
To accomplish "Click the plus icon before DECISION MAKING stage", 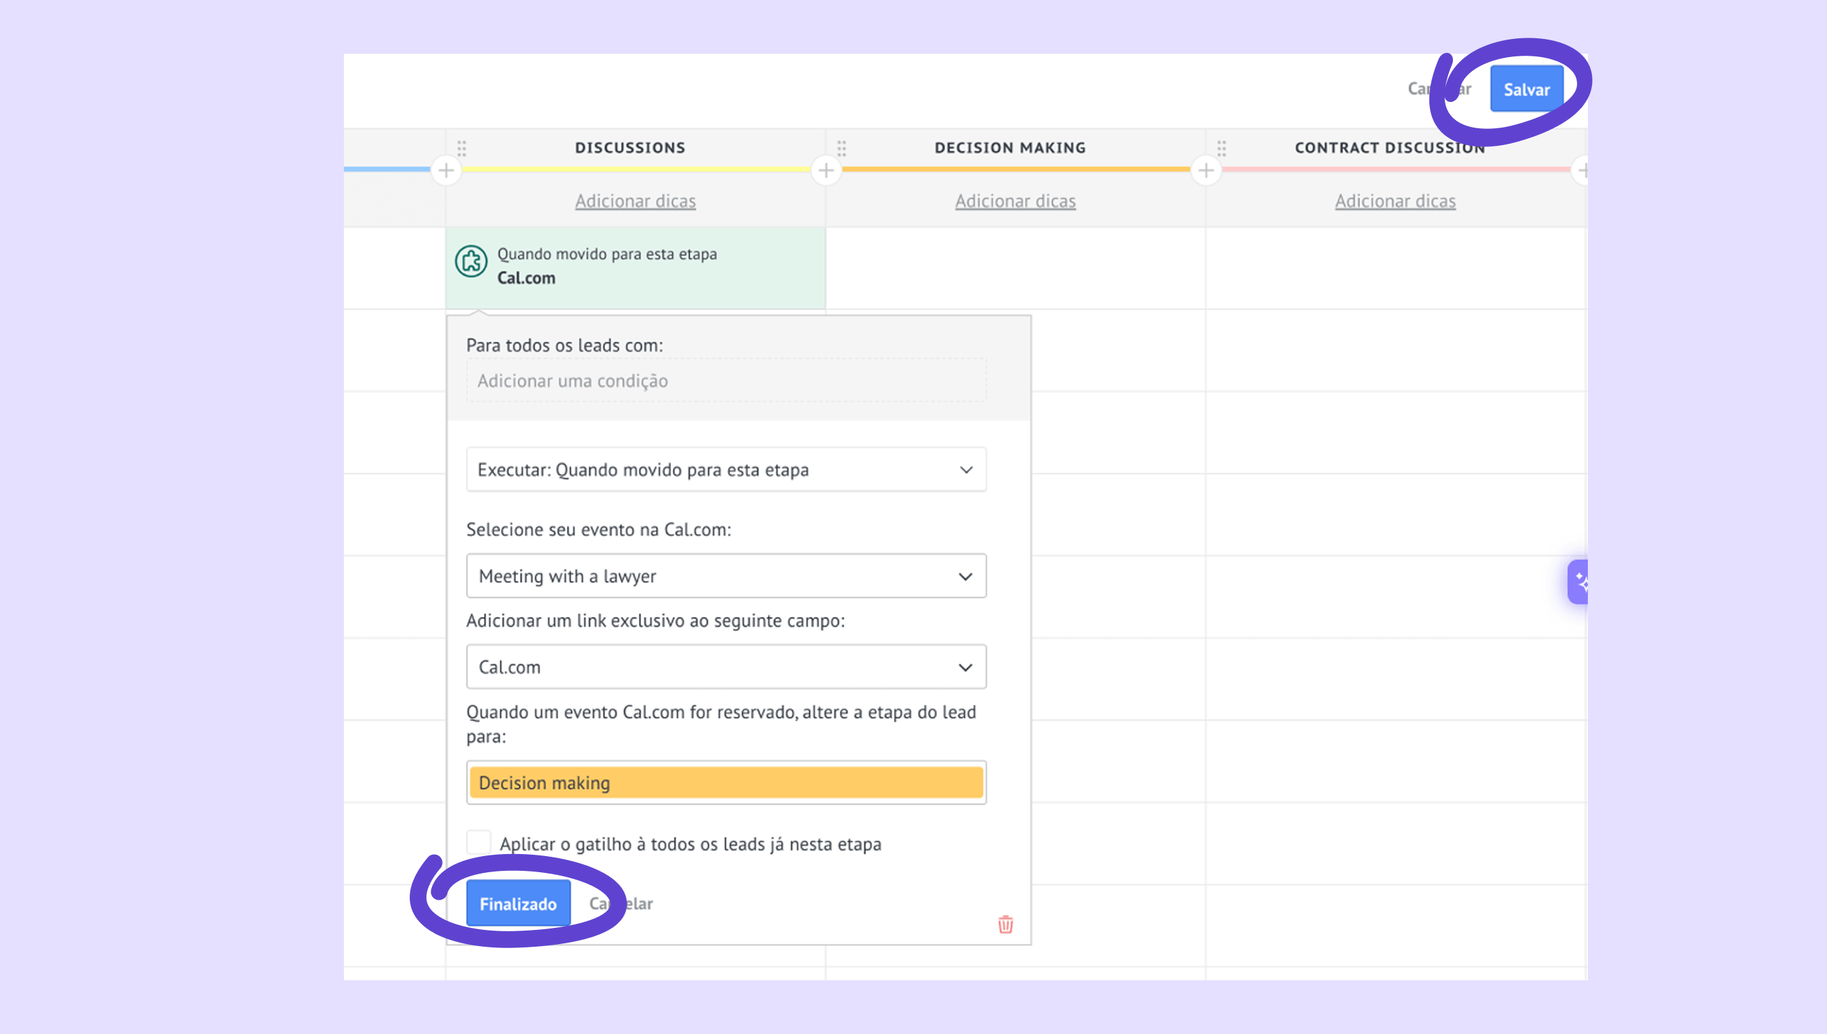I will click(826, 171).
